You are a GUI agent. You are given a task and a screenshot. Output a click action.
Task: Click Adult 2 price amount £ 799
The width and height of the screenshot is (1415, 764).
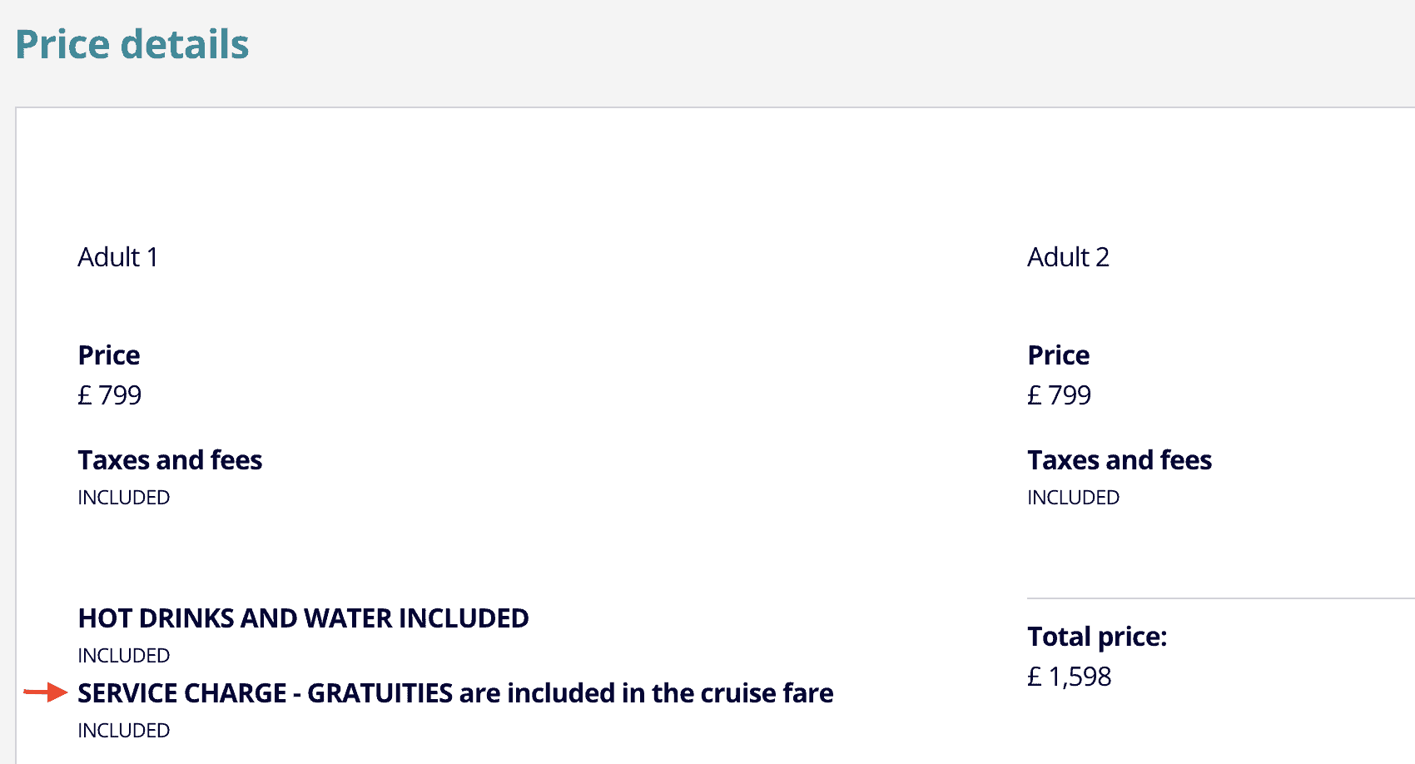(1060, 395)
